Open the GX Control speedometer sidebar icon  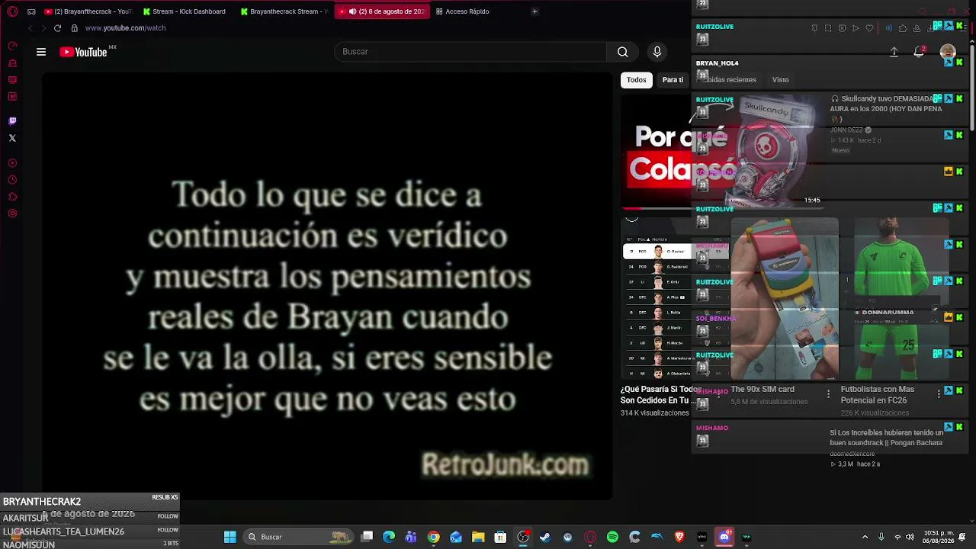pos(12,46)
